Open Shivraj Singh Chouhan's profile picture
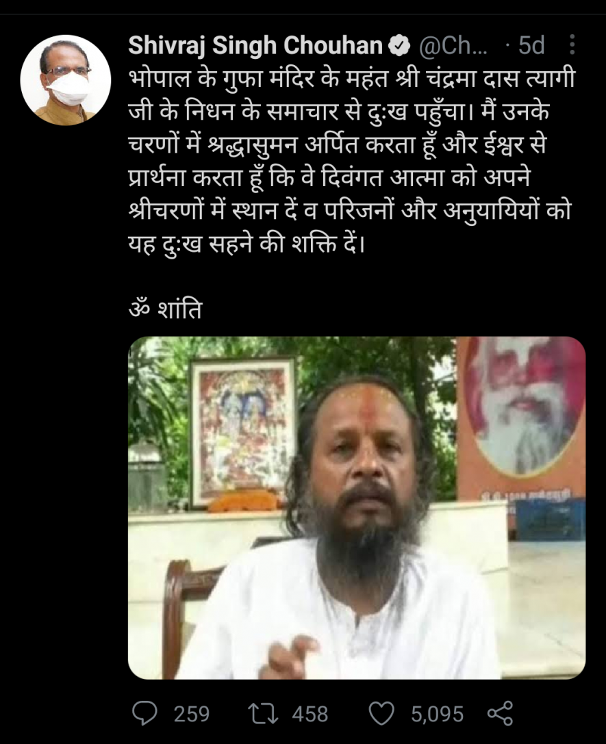The image size is (606, 744). tap(66, 79)
